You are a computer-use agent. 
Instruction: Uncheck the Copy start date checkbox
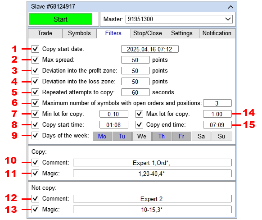coord(35,49)
